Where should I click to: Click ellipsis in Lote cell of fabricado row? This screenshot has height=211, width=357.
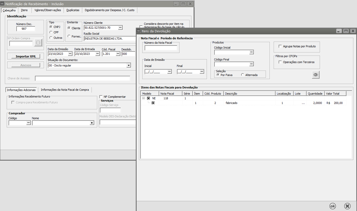pyautogui.click(x=303, y=103)
